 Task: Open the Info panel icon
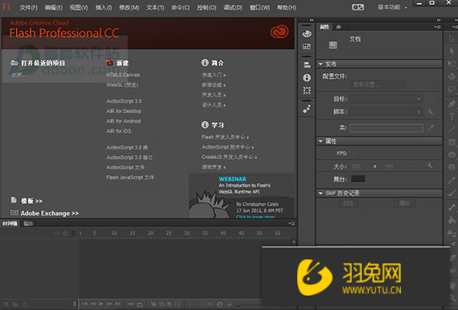coord(307,78)
